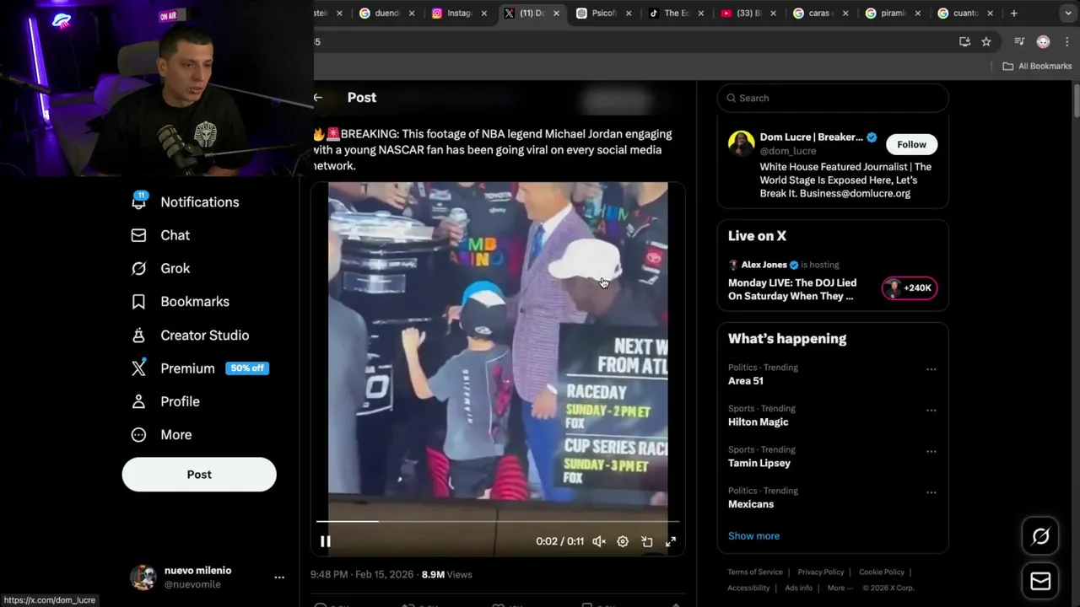
Task: Open options for Area 51 trend
Action: coord(931,369)
